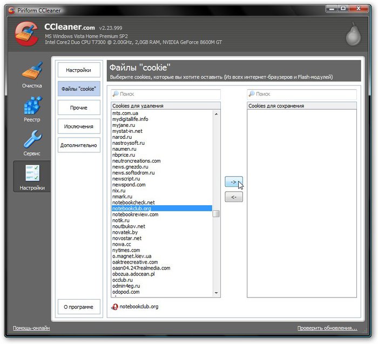Open the Исключения tab
Image resolution: width=378 pixels, height=344 pixels.
click(x=79, y=126)
